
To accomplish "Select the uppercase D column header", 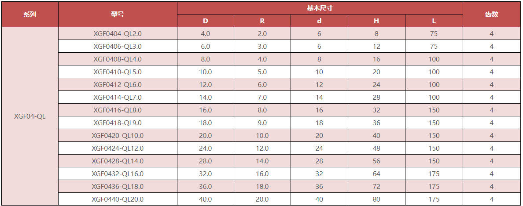I will [206, 21].
